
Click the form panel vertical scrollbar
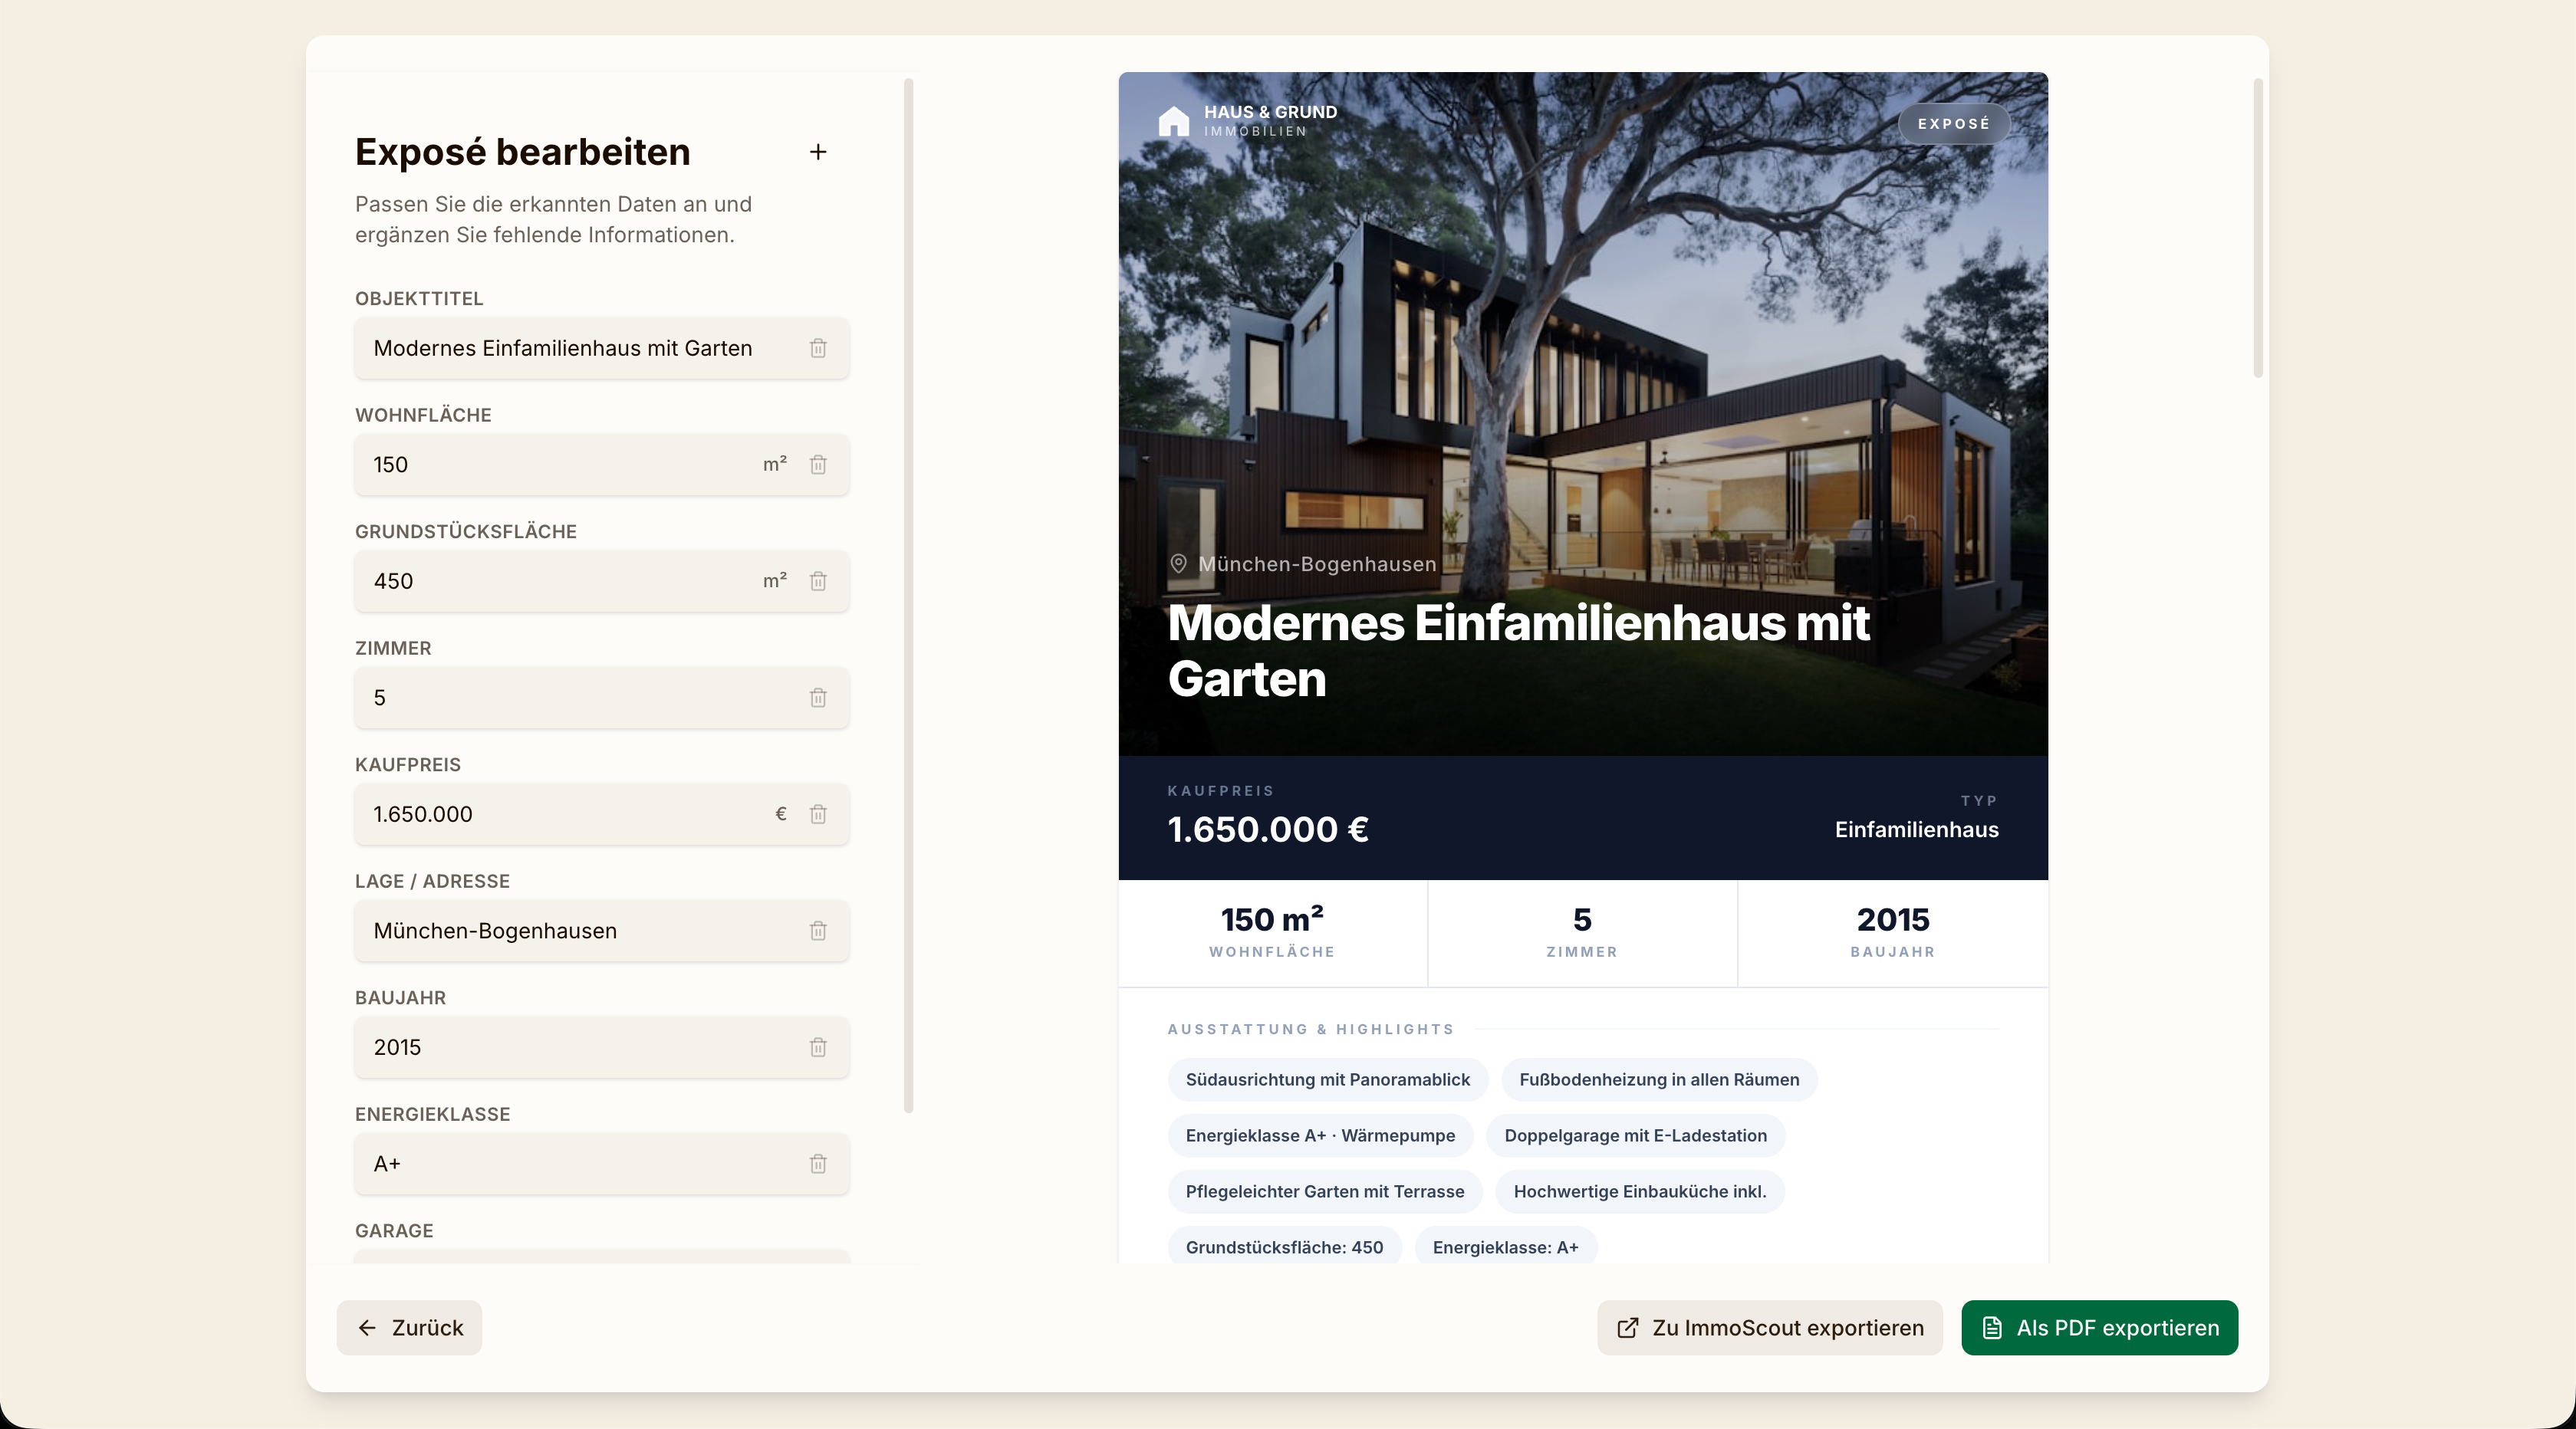coord(909,595)
